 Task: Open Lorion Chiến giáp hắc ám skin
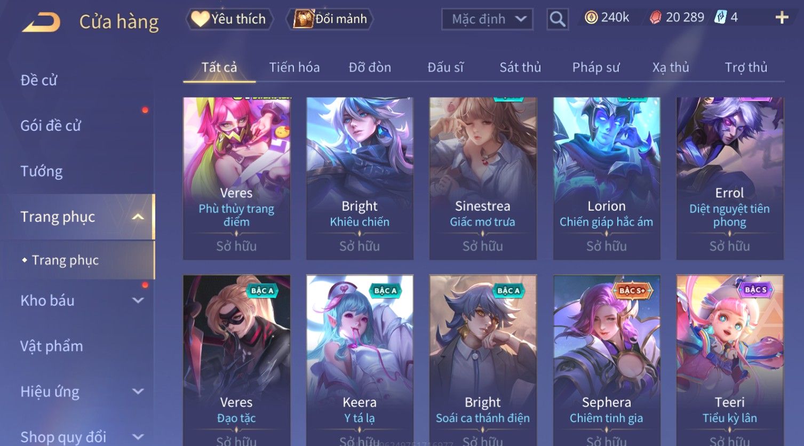tap(607, 178)
